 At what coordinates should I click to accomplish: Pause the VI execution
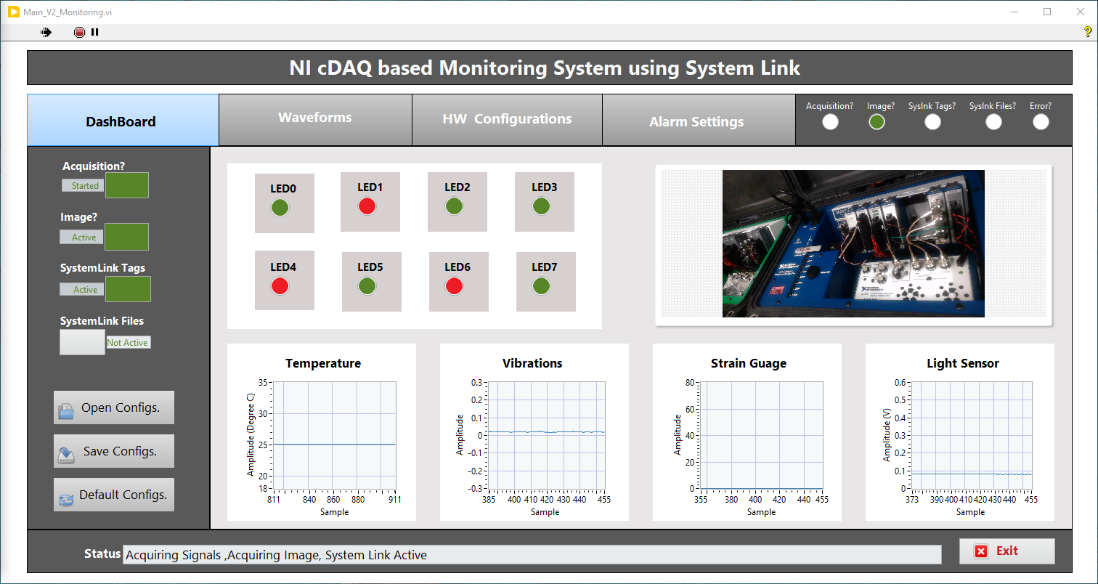94,32
